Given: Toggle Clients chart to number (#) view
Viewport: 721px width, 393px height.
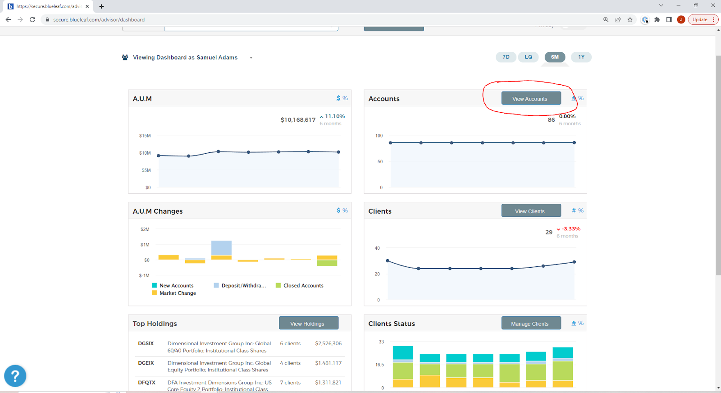Looking at the screenshot, I should 574,210.
